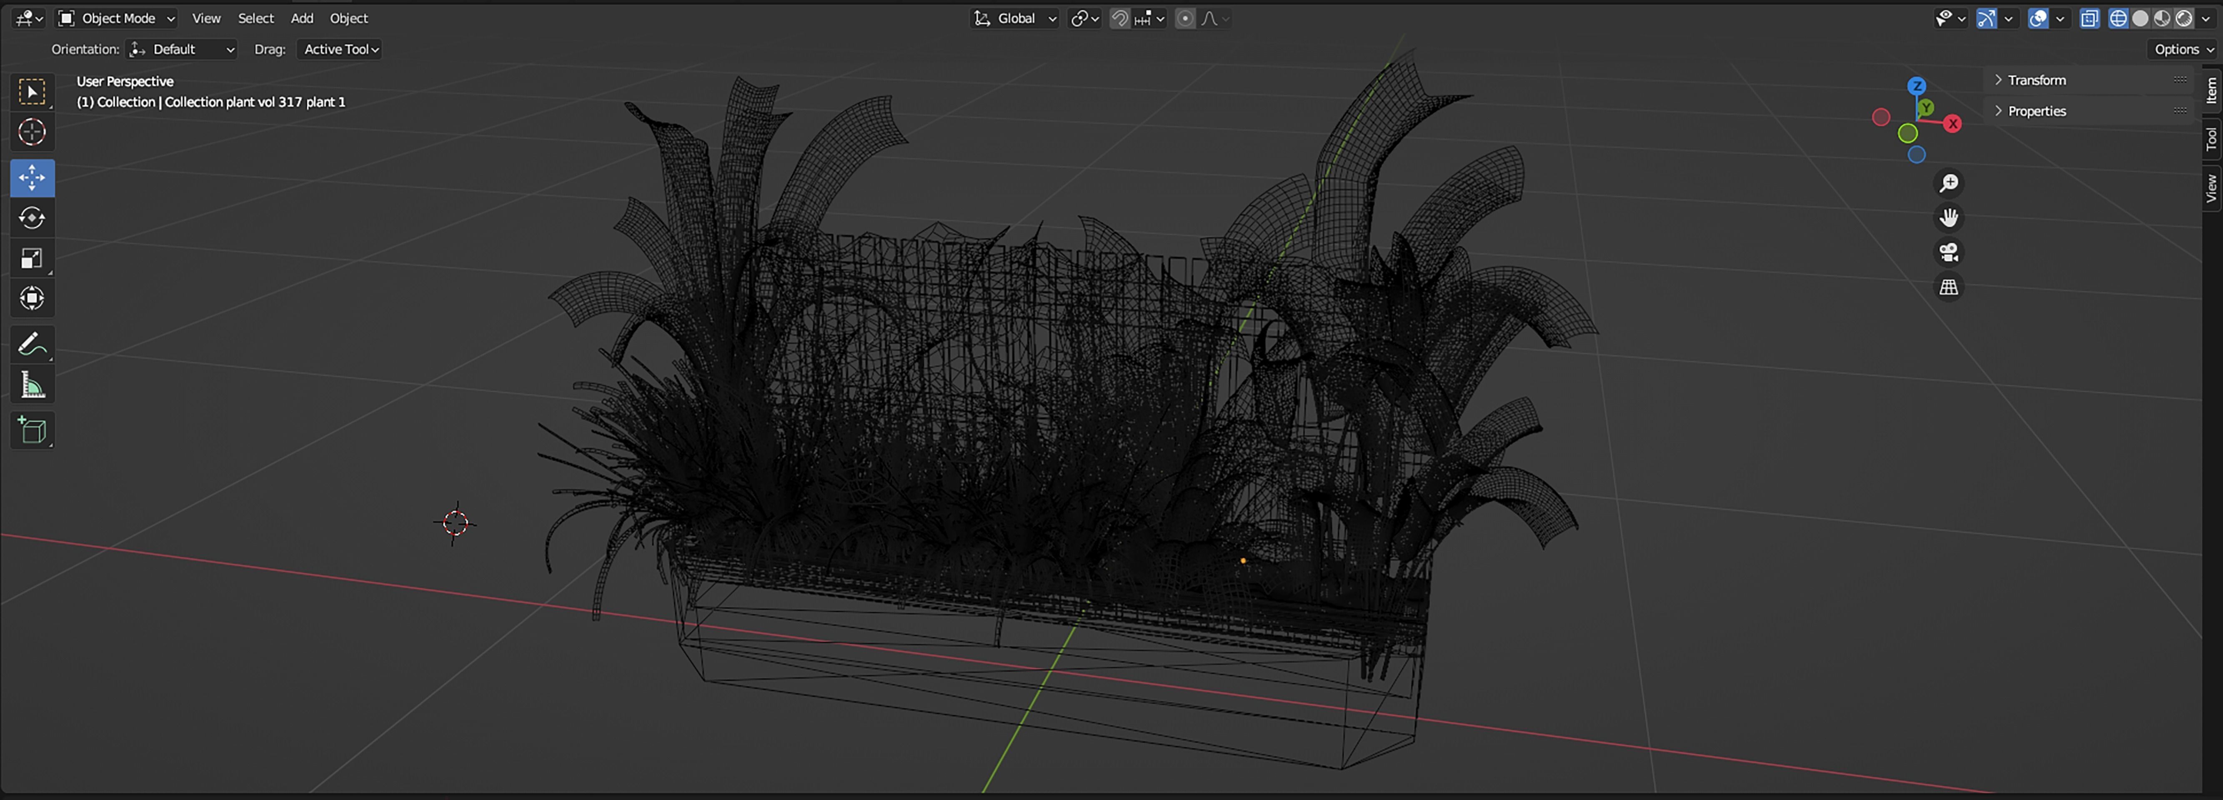
Task: Click the red X axis gizmo circle
Action: (1953, 123)
